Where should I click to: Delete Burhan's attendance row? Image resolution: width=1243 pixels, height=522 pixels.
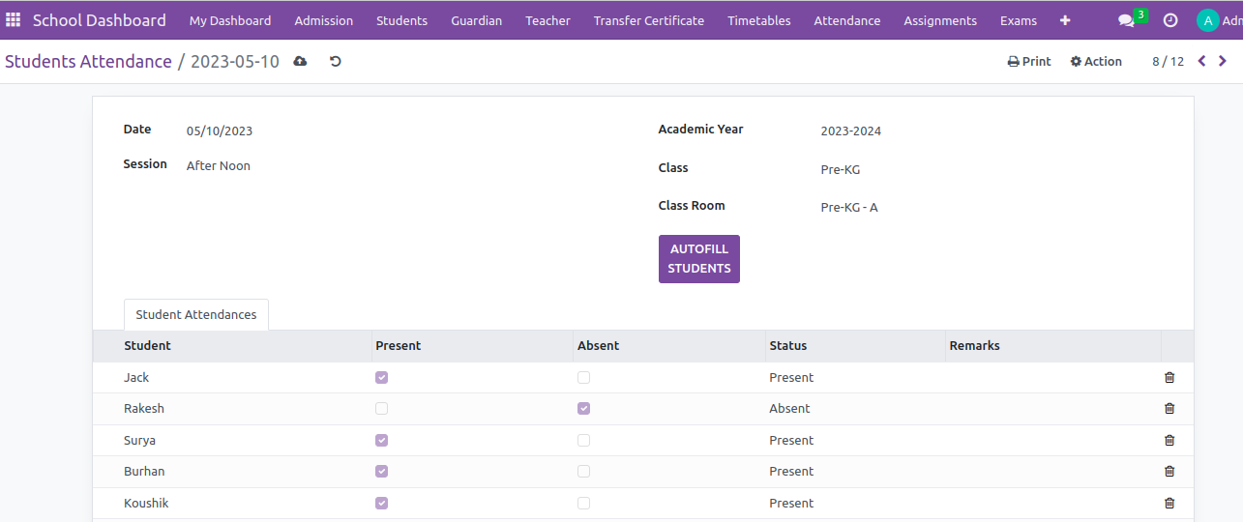[1169, 472]
